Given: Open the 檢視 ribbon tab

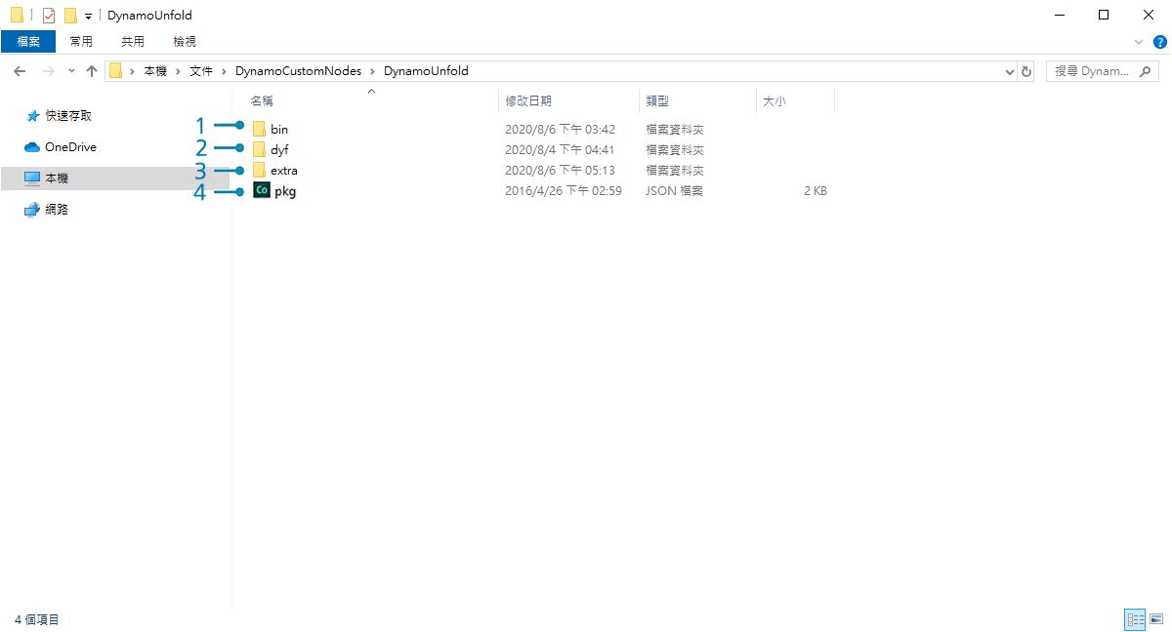Looking at the screenshot, I should click(185, 42).
